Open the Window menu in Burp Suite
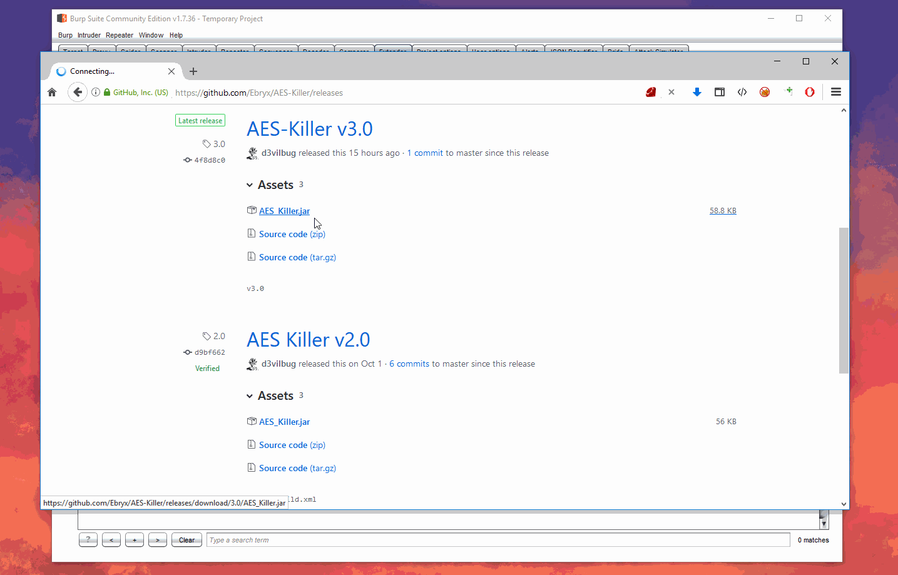Viewport: 898px width, 575px height. coord(151,35)
